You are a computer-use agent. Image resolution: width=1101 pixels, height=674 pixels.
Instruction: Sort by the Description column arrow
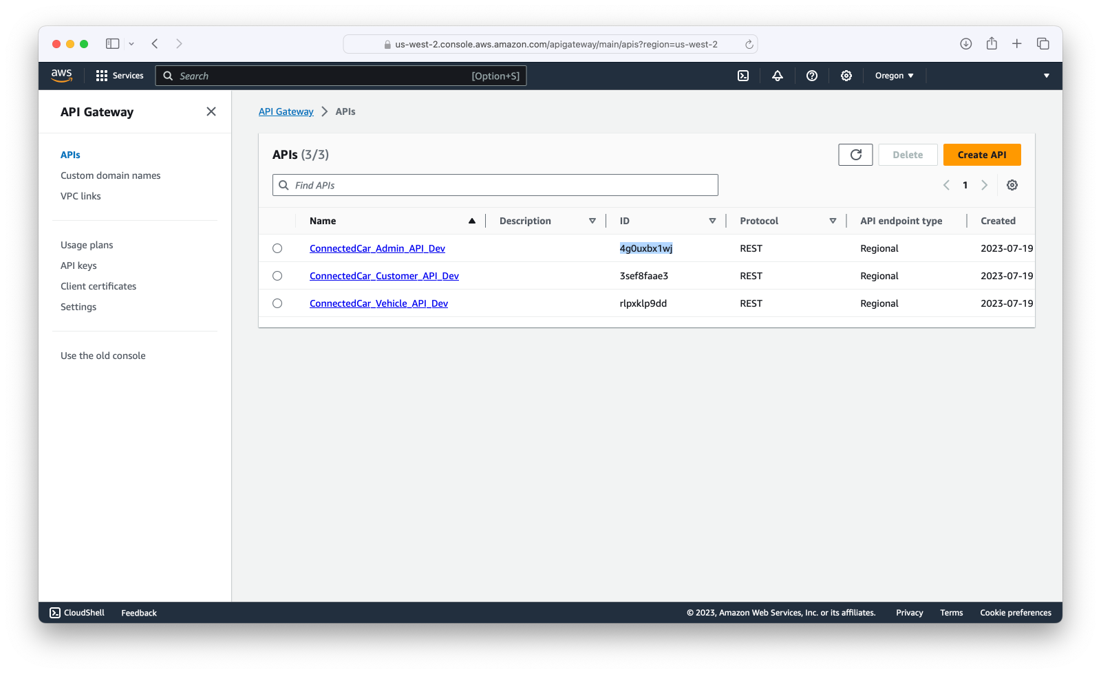pos(592,221)
